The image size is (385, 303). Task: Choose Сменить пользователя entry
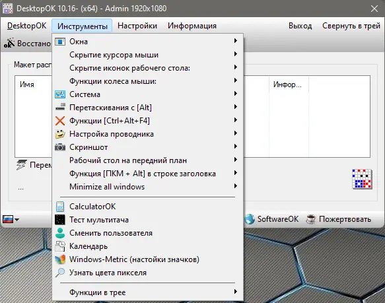pyautogui.click(x=148, y=233)
